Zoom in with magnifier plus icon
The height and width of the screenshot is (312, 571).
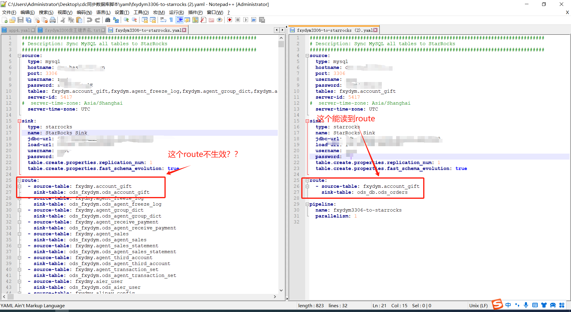click(126, 20)
